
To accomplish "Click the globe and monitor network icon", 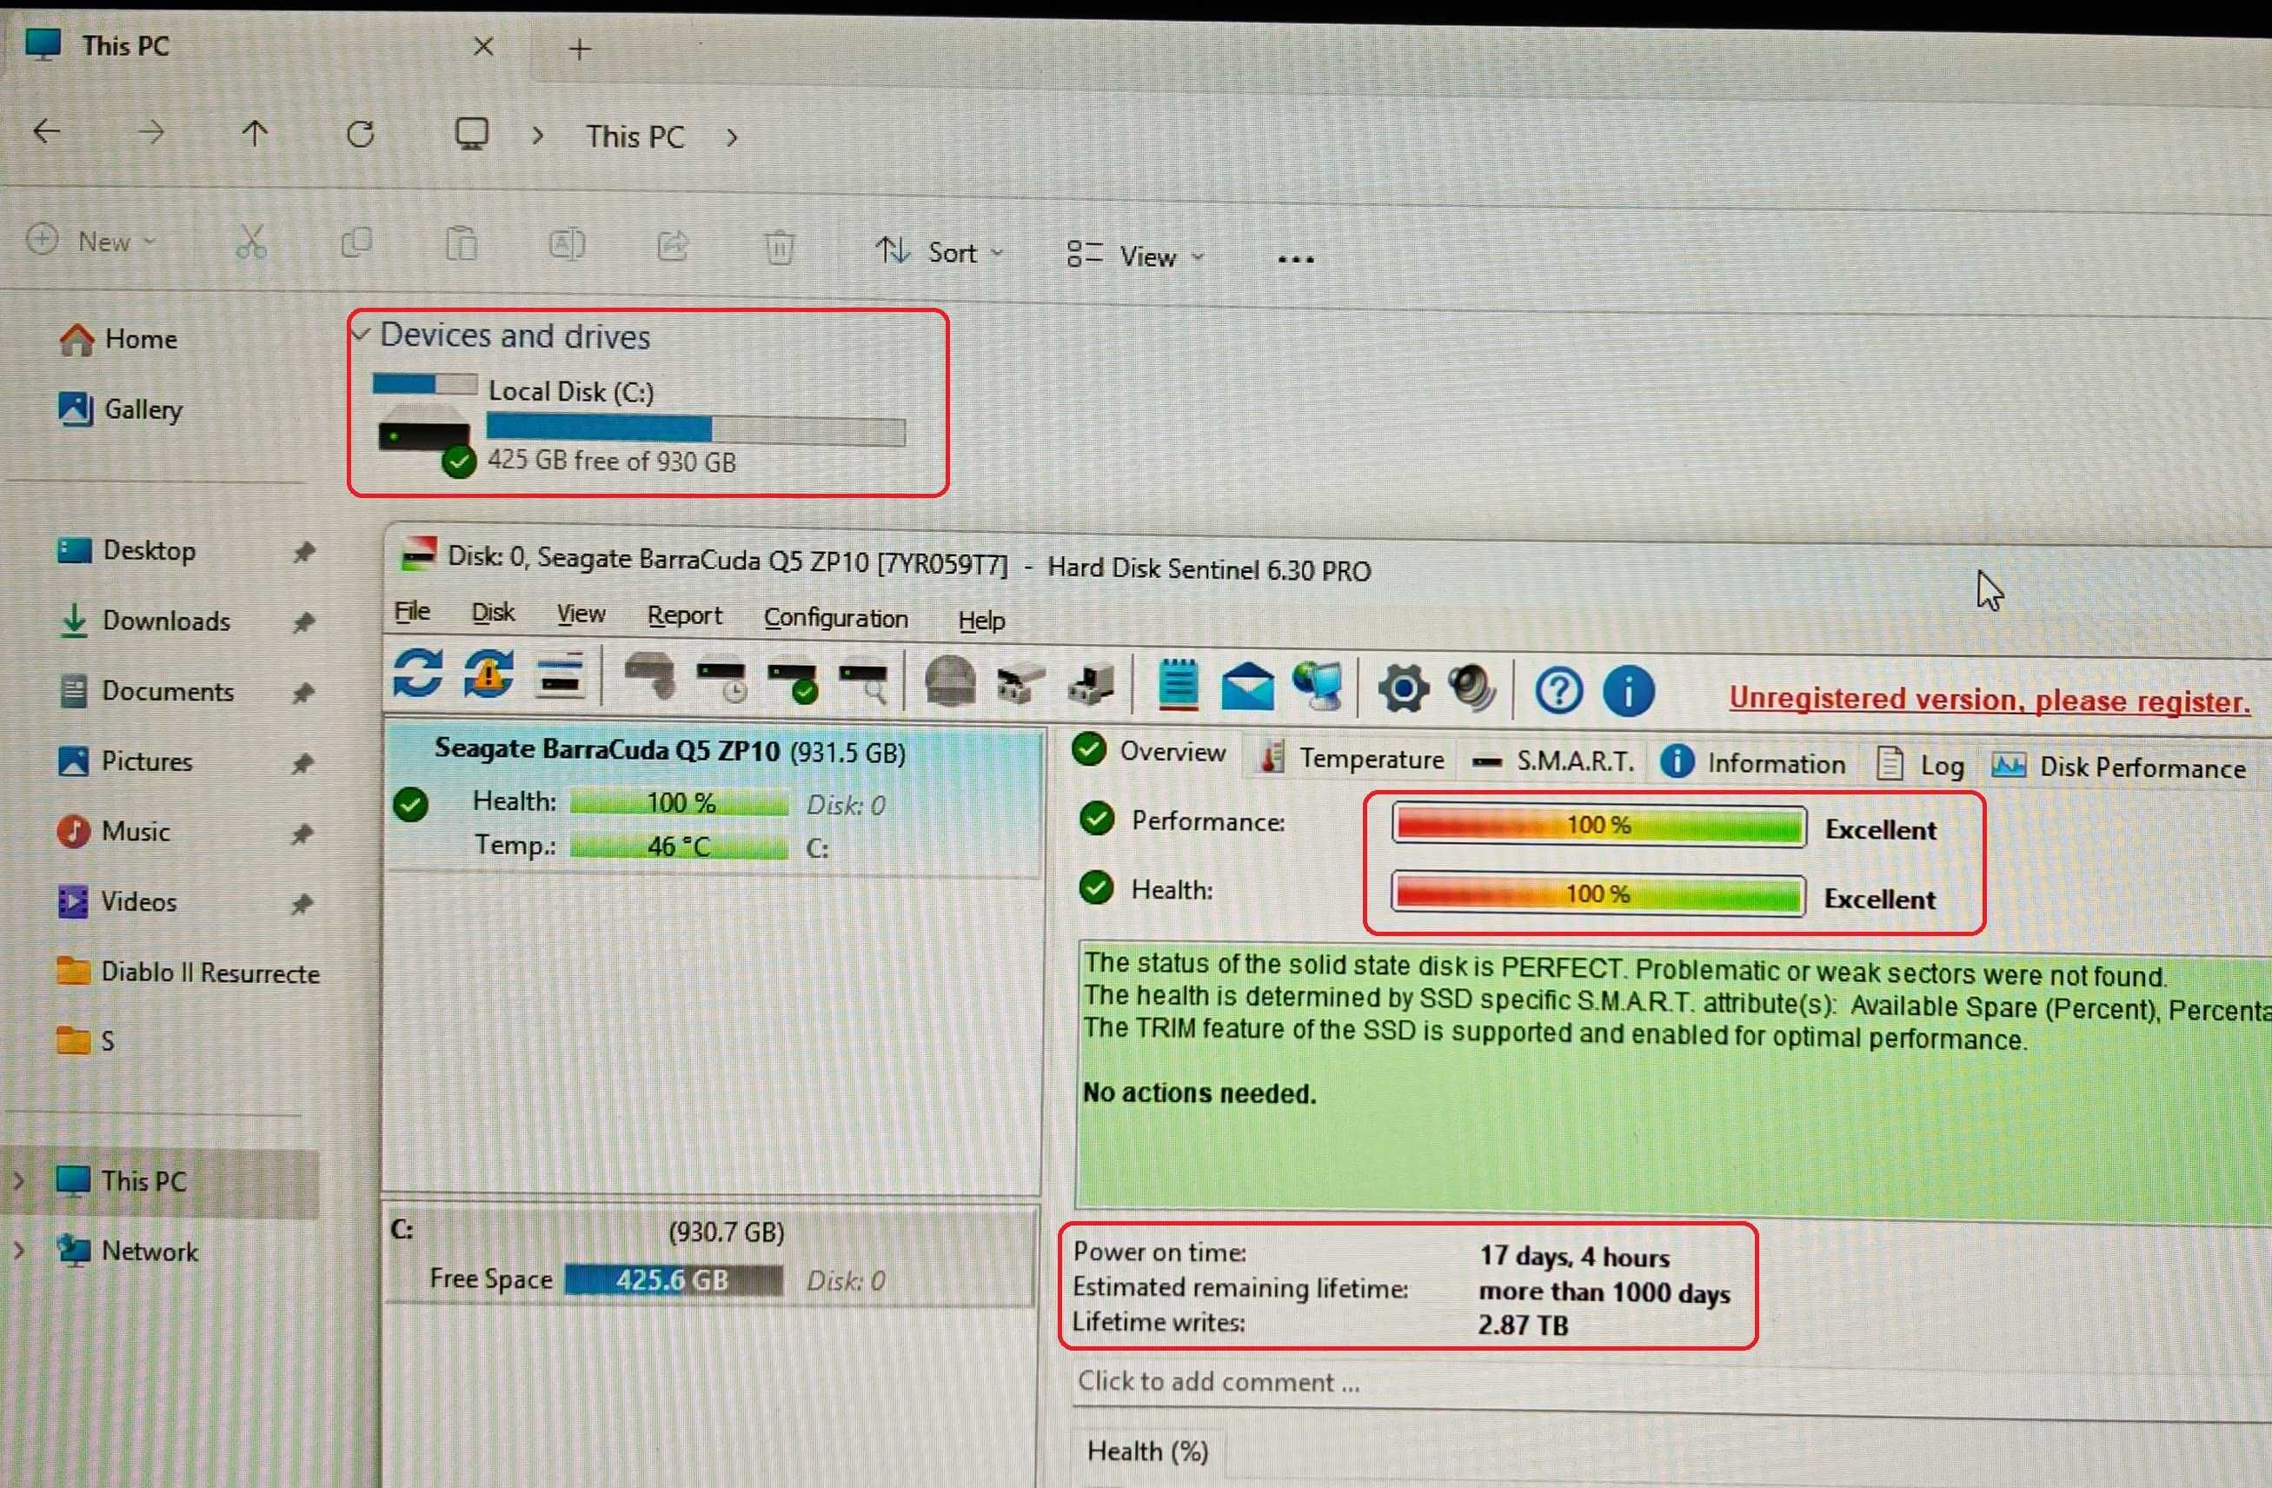I will 1319,687.
